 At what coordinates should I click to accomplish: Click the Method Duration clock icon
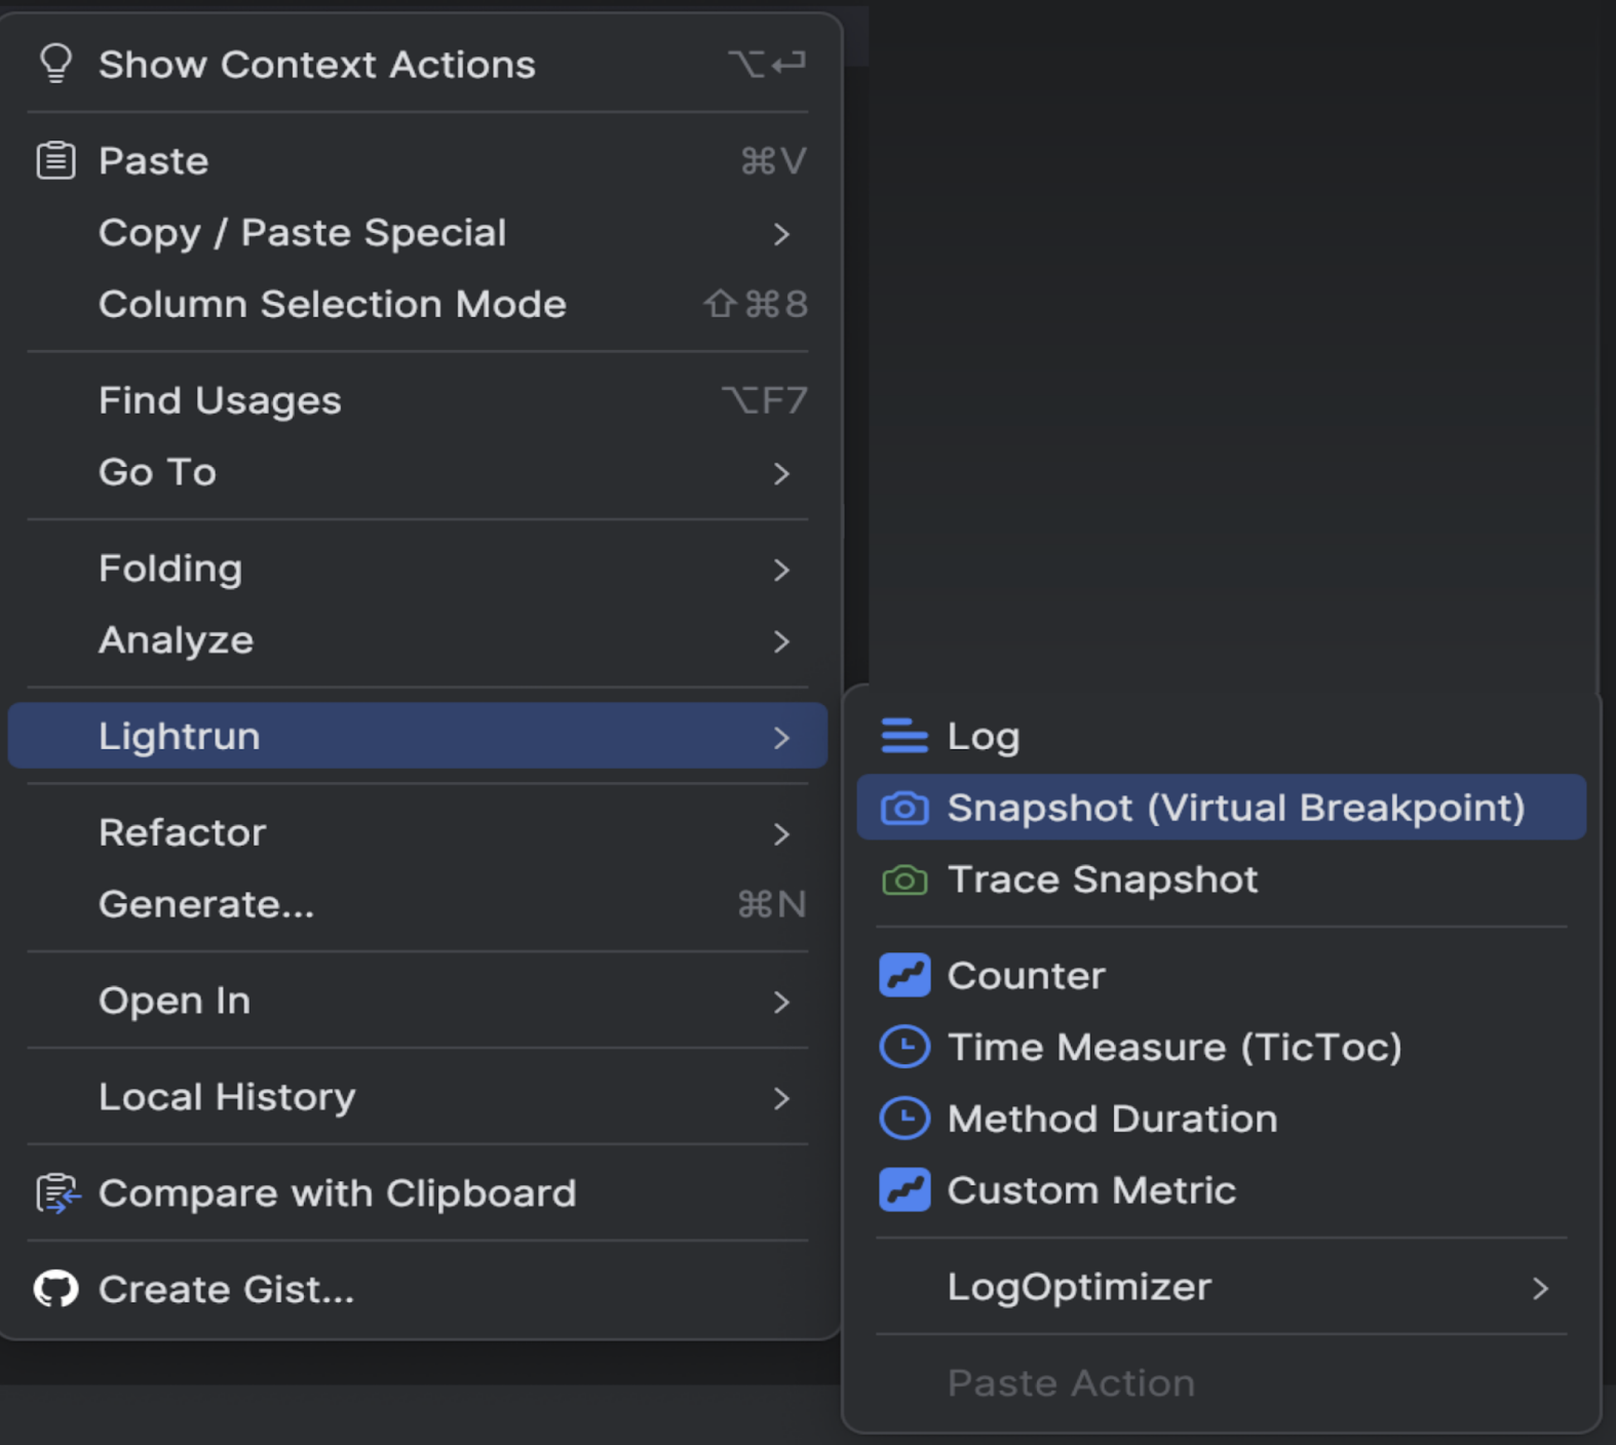(903, 1118)
